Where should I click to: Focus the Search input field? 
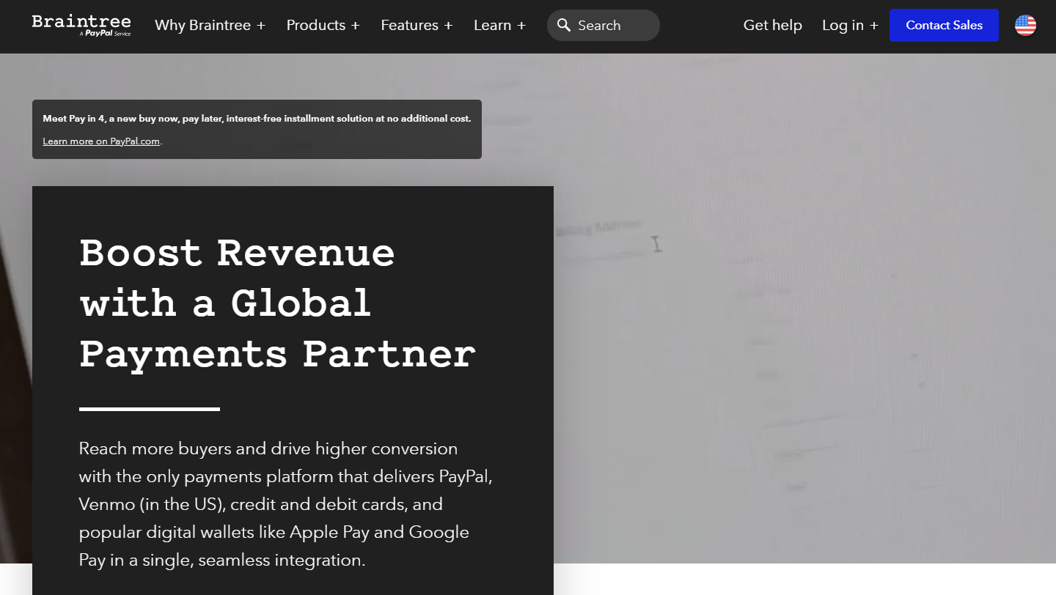coord(604,26)
